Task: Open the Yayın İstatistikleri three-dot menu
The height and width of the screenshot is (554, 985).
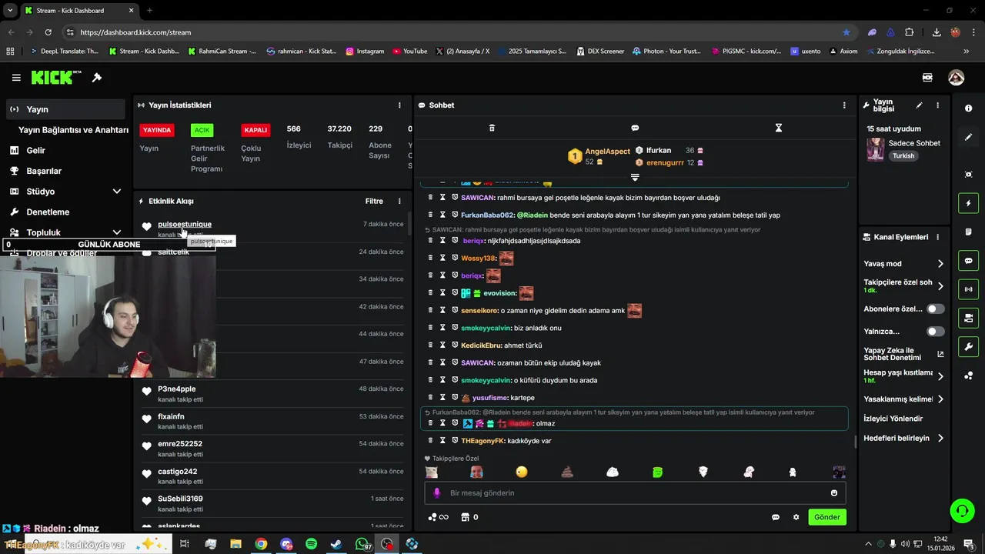Action: pyautogui.click(x=399, y=105)
